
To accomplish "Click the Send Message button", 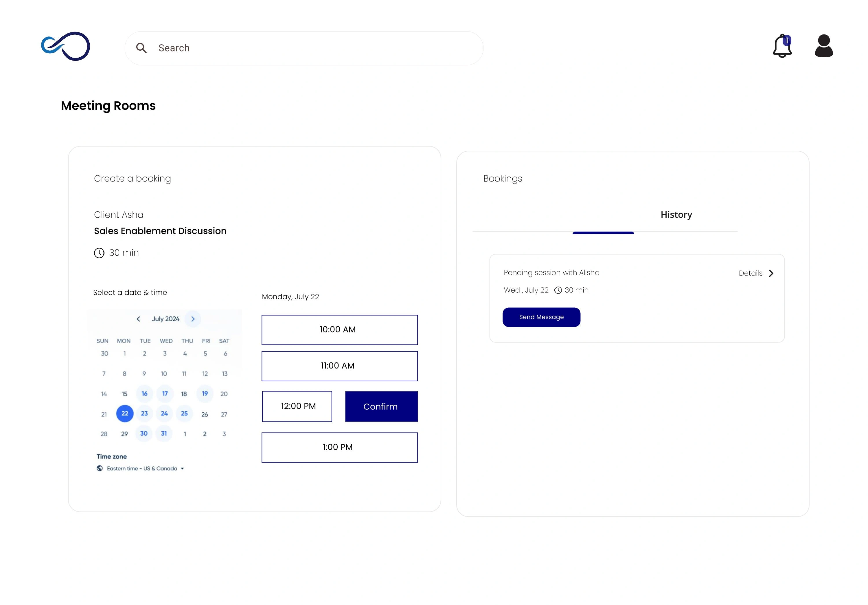I will click(x=541, y=317).
